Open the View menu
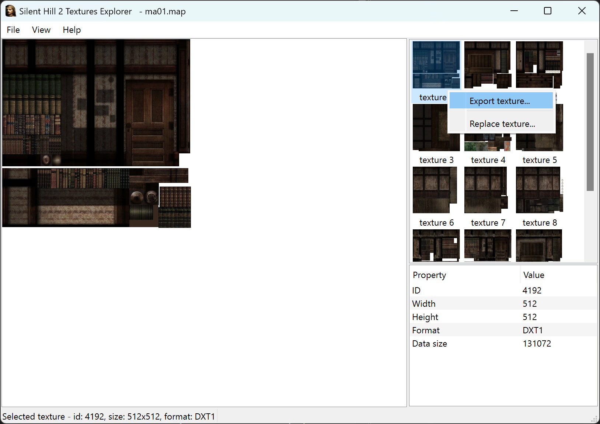Image resolution: width=600 pixels, height=424 pixels. [41, 30]
